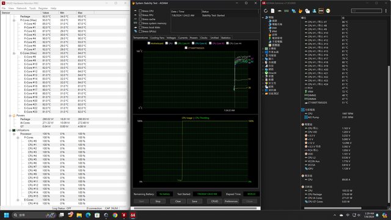
Task: Collapse the Powers section in HWMonitor
Action: [10, 116]
